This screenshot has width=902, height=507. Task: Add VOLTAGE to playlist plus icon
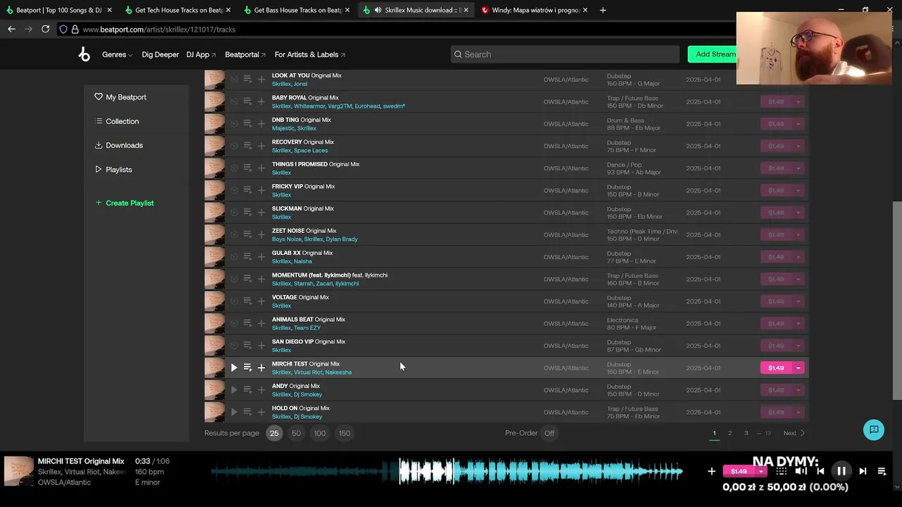pyautogui.click(x=261, y=301)
